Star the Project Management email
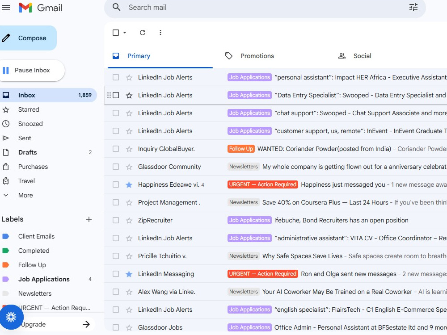 (129, 202)
